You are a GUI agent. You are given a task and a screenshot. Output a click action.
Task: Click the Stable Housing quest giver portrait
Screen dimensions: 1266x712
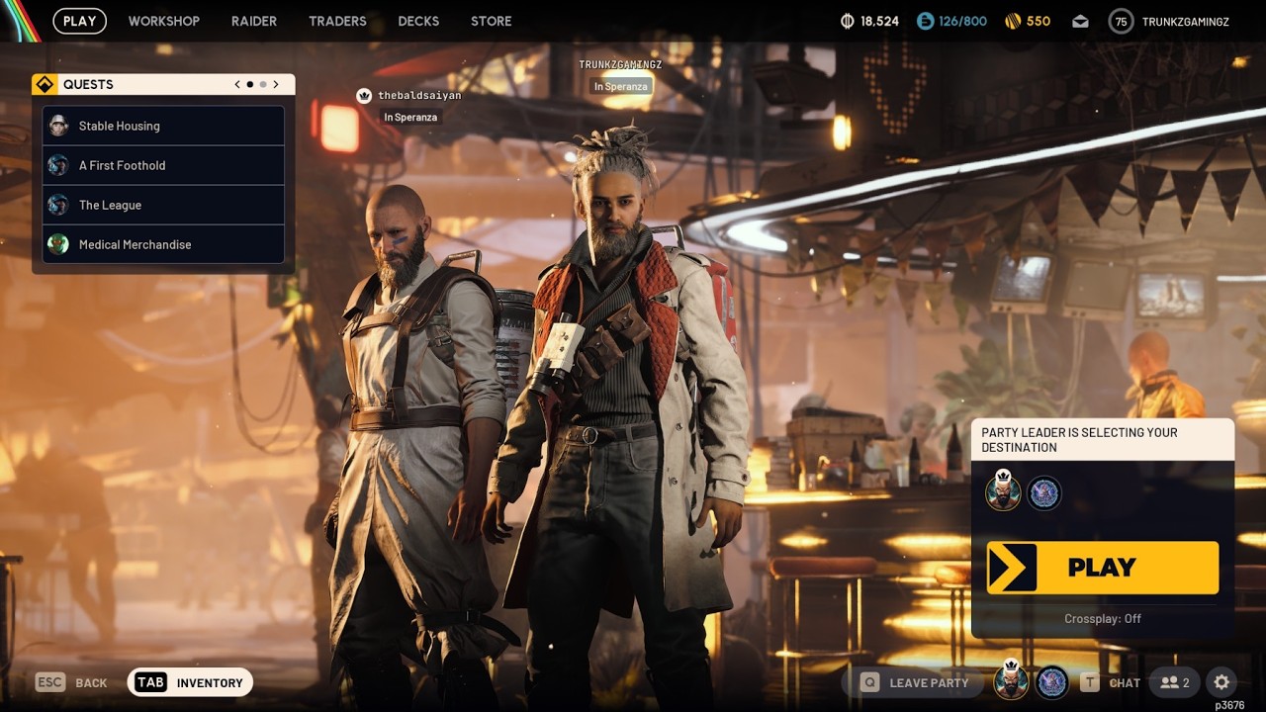pos(58,126)
